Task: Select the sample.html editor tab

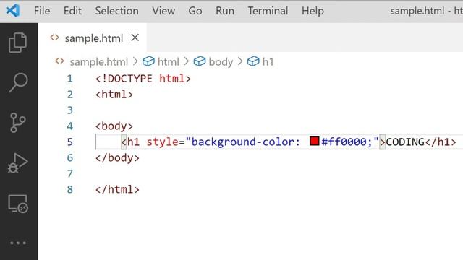Action: [93, 38]
